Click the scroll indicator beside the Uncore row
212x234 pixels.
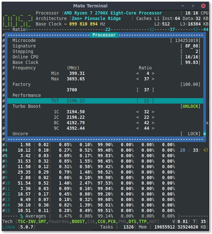(205, 134)
